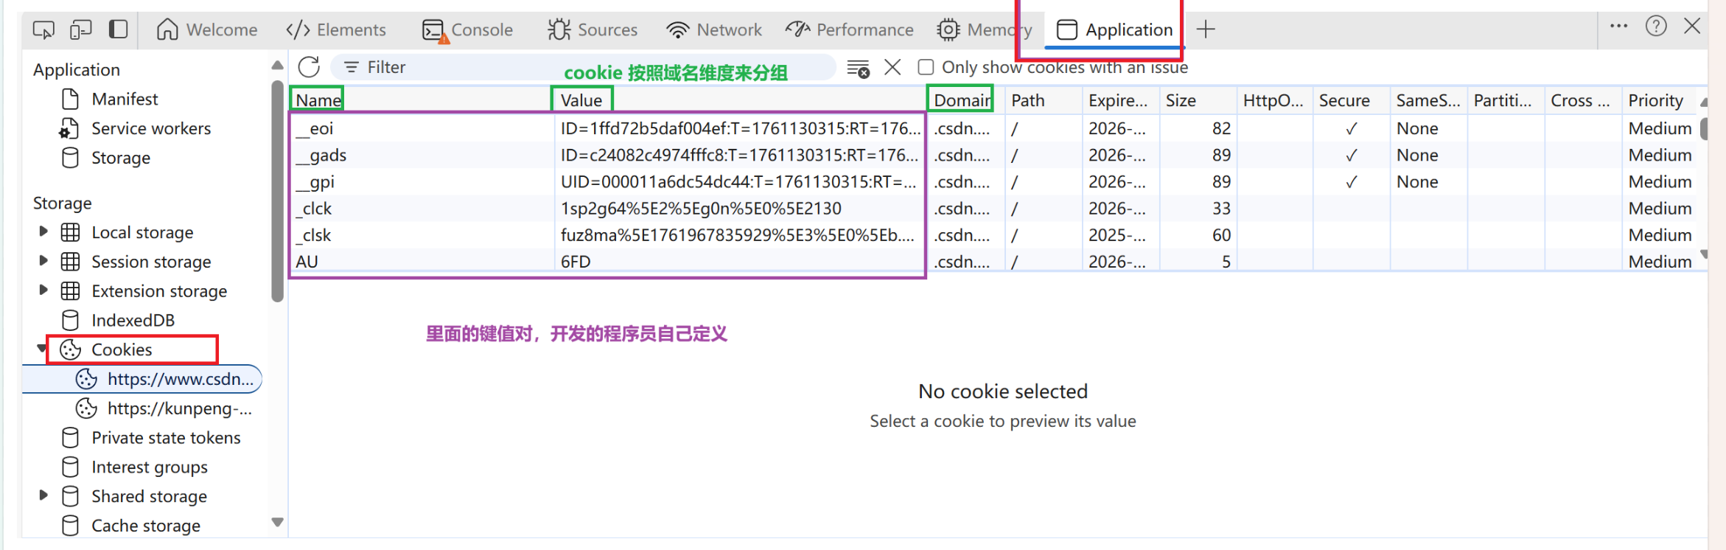
Task: Enable Only show cookies with an issue
Action: (926, 67)
